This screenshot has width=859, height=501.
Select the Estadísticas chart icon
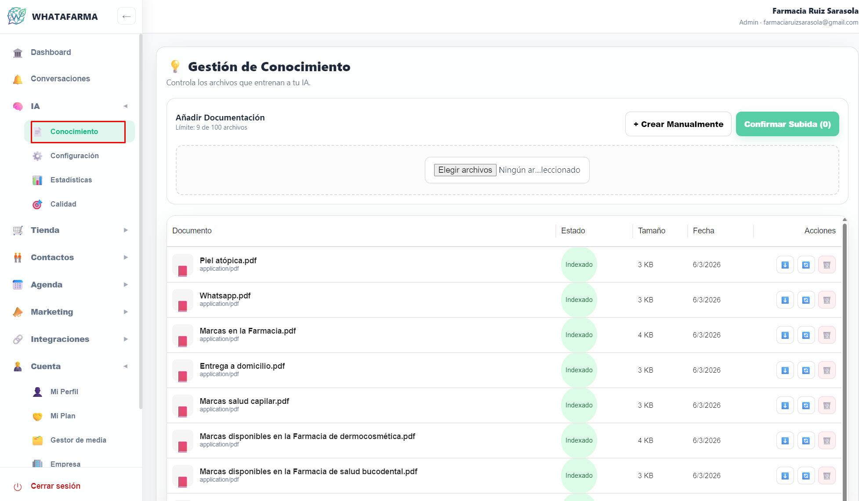pyautogui.click(x=37, y=180)
